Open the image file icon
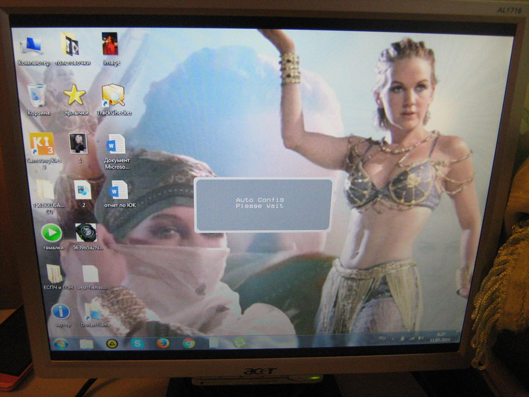The width and height of the screenshot is (529, 397). (110, 49)
